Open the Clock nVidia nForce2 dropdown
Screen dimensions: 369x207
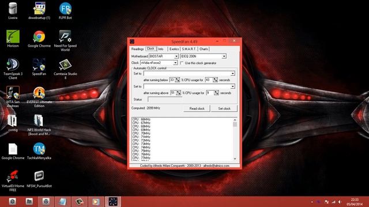[175, 63]
